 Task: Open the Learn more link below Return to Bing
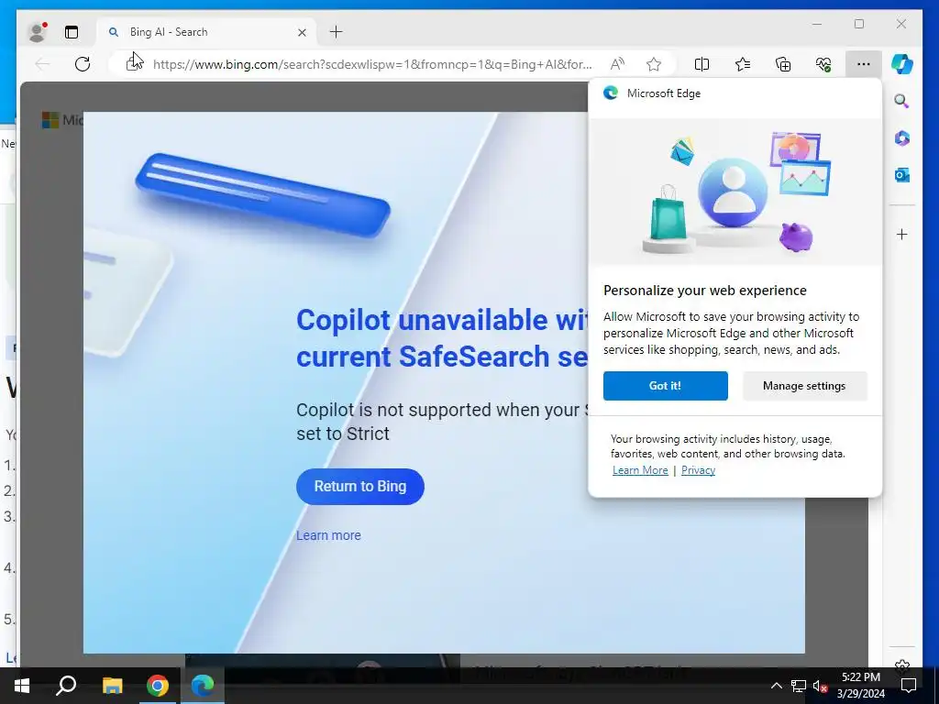coord(328,535)
